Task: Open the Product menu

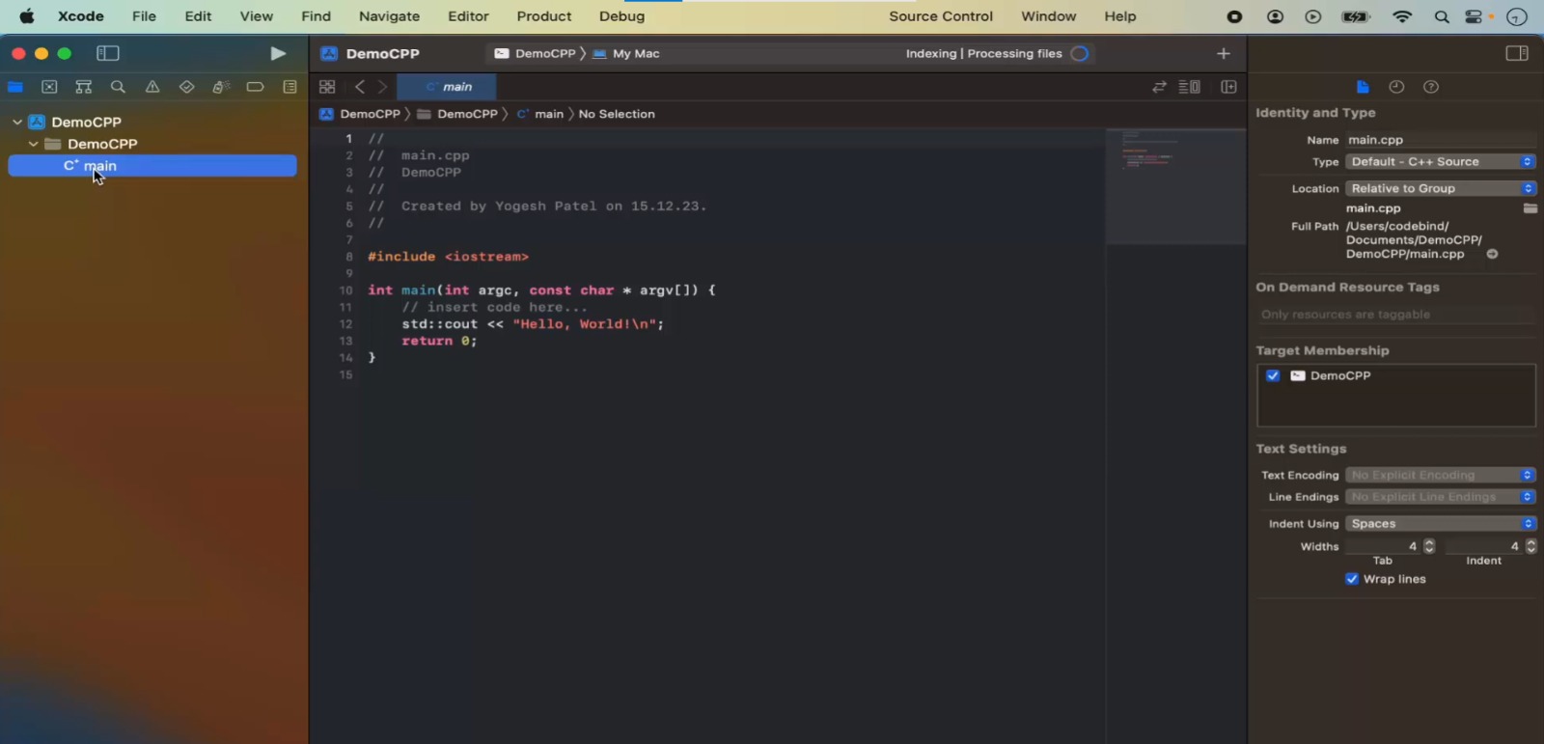Action: pyautogui.click(x=544, y=16)
